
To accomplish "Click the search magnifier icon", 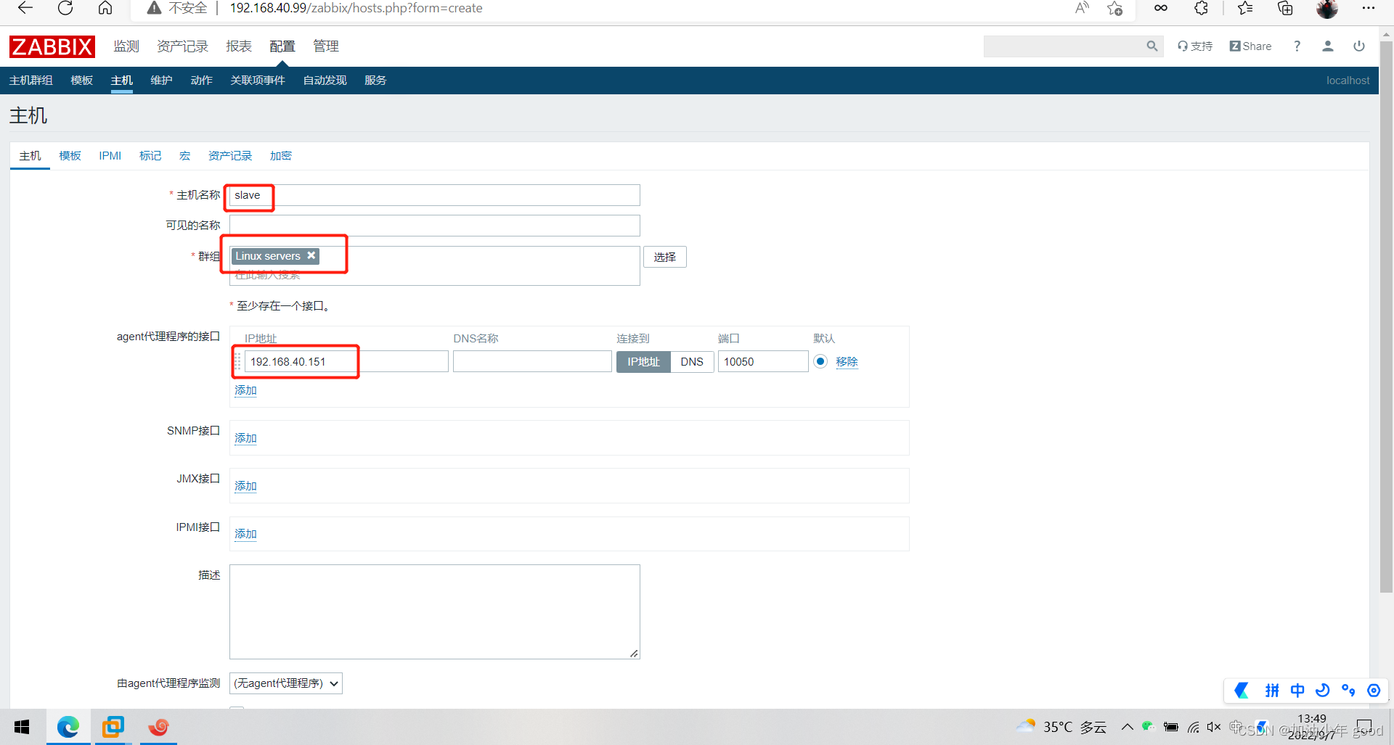I will point(1152,46).
